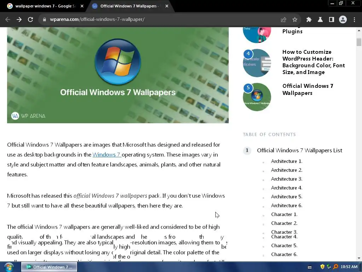The height and width of the screenshot is (272, 362).
Task: Open the on-screen keyboard tray icon
Action: 310,267
